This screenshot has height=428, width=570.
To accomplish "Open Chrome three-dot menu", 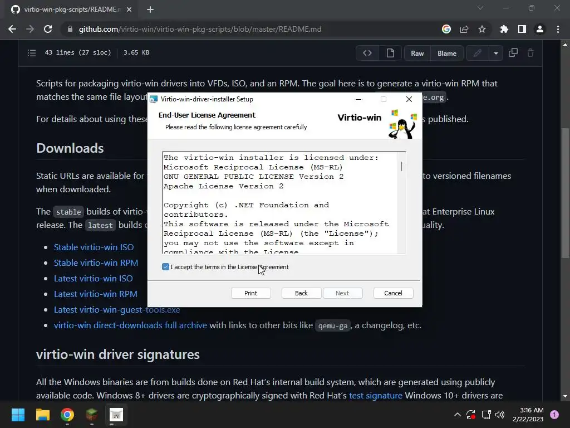I will (x=558, y=29).
